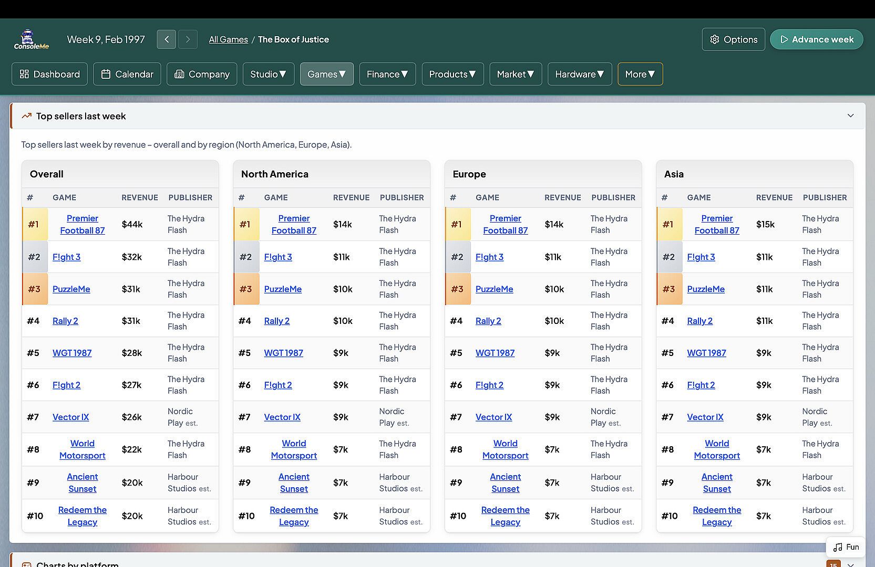Image resolution: width=875 pixels, height=567 pixels.
Task: Expand the Finance dropdown menu
Action: click(387, 74)
